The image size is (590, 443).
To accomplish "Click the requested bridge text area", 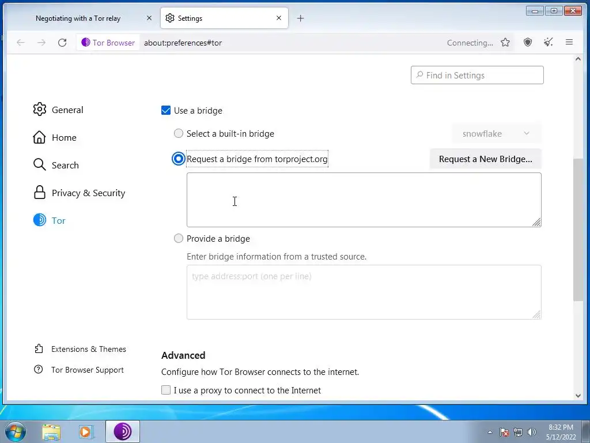I will click(364, 200).
